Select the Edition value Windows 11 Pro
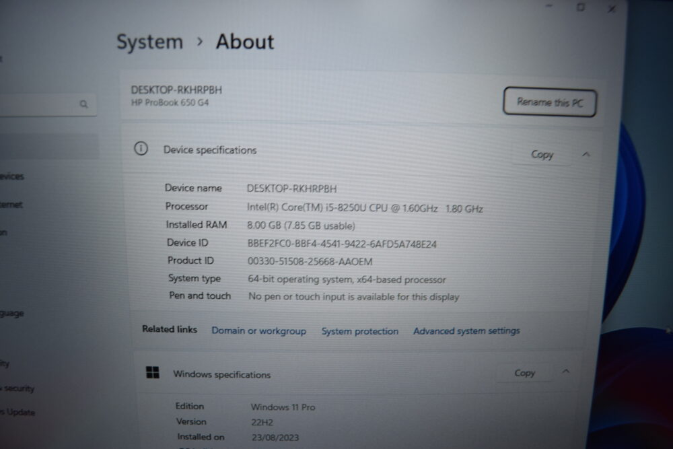673x449 pixels. (x=283, y=407)
